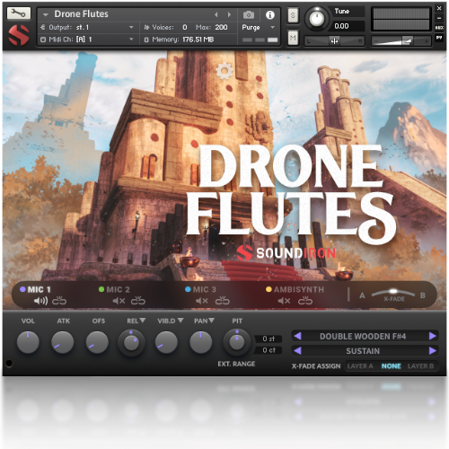Open instrument info with the i icon
The image size is (449, 449).
tap(269, 14)
